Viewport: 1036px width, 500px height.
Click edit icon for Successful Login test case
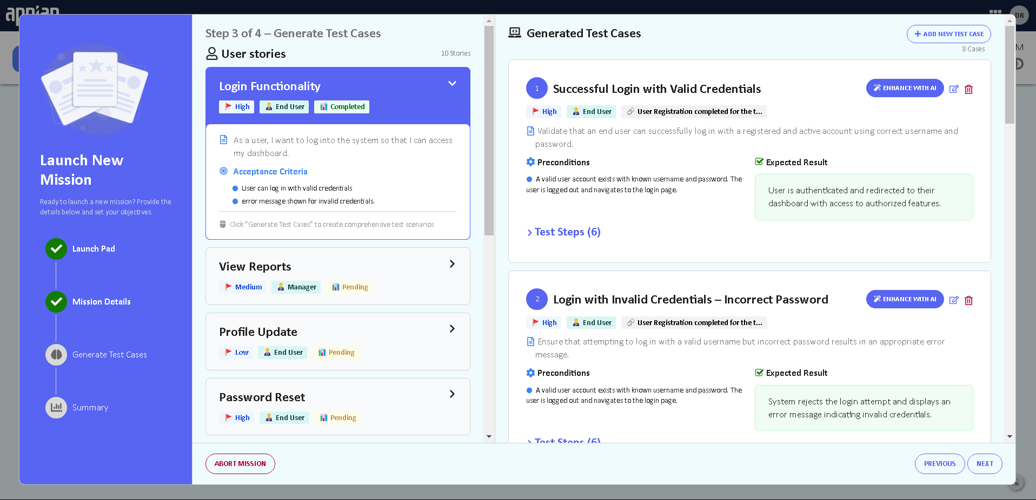954,89
